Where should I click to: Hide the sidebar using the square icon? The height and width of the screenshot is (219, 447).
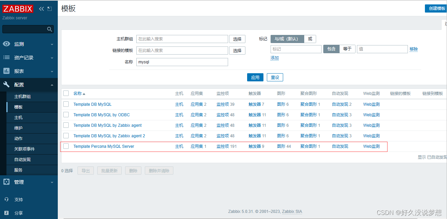point(50,9)
